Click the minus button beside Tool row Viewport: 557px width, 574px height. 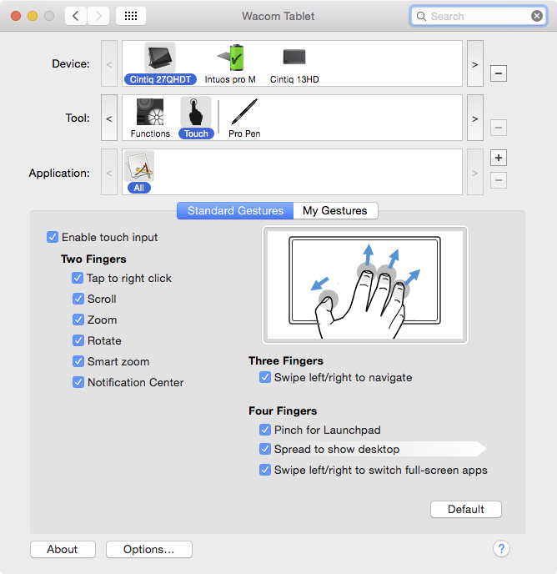(498, 128)
